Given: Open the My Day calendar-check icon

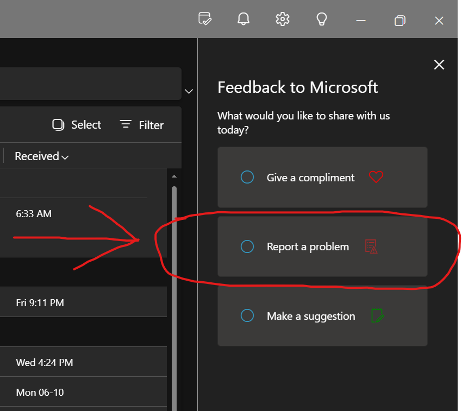Looking at the screenshot, I should coord(205,19).
